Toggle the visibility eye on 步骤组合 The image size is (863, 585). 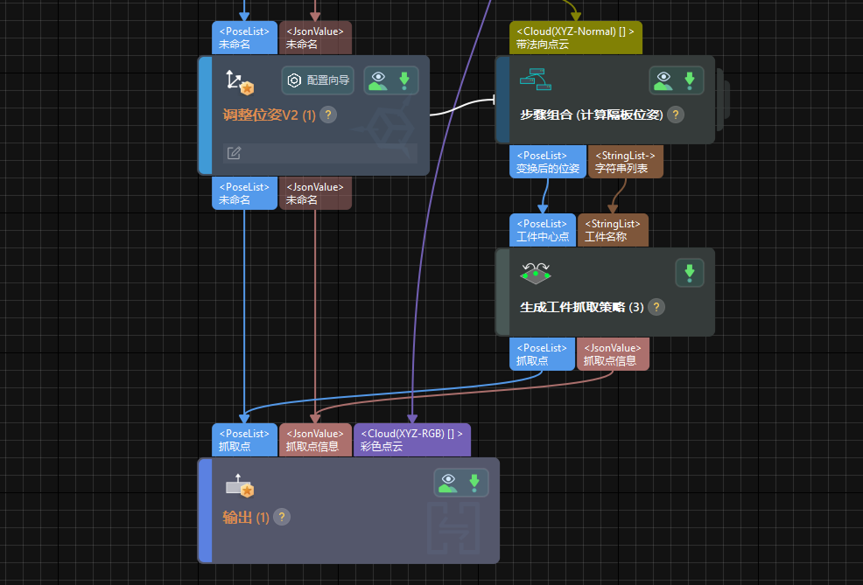(x=663, y=79)
